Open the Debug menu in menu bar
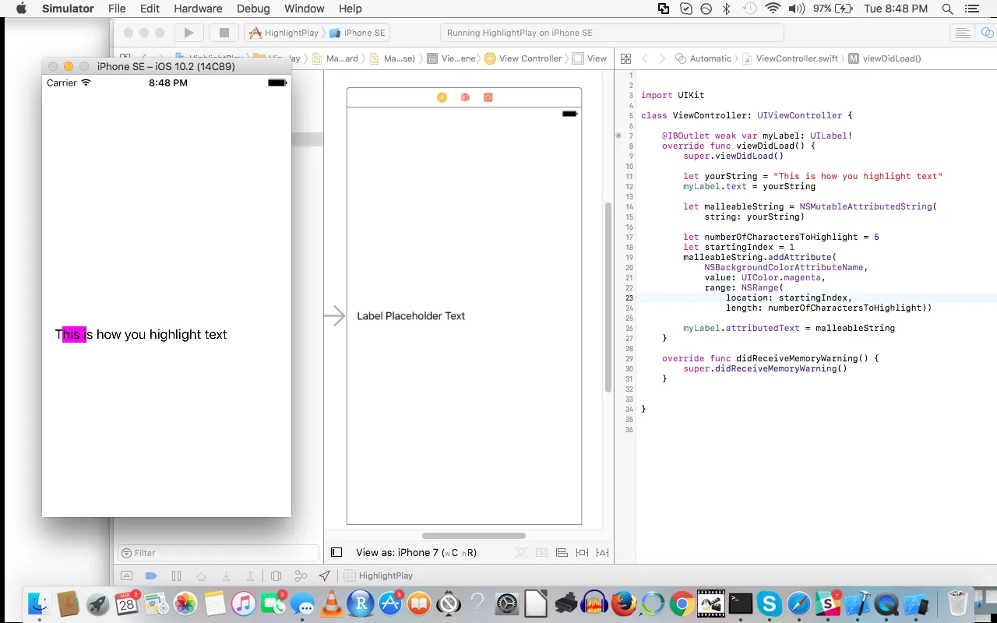The image size is (997, 623). pos(252,9)
